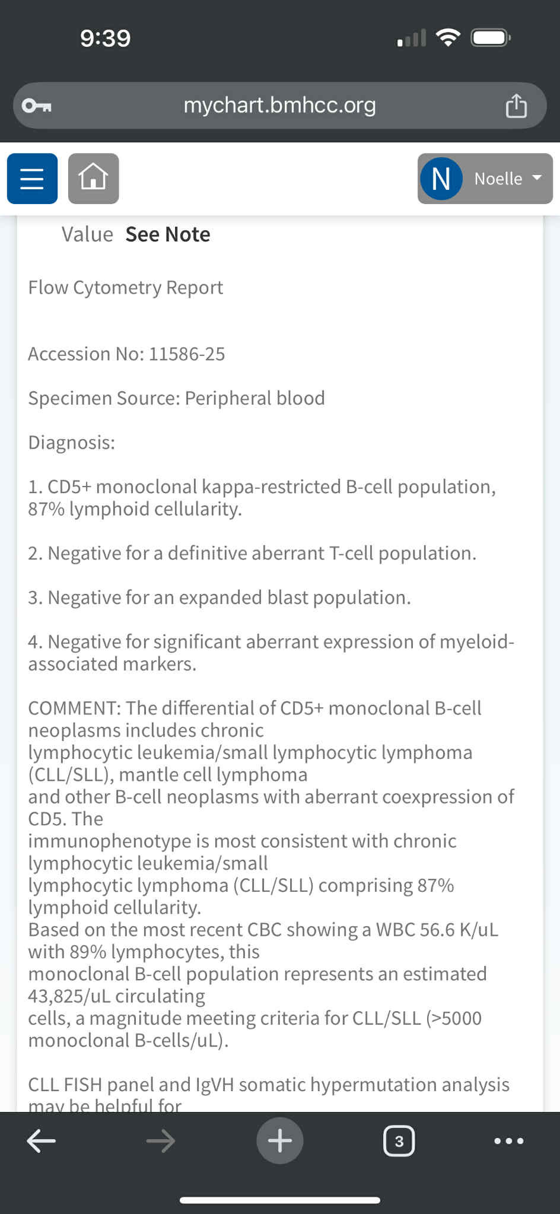Tap the mychart.bmhcc.org URL field
Image resolution: width=560 pixels, height=1214 pixels.
[x=279, y=106]
